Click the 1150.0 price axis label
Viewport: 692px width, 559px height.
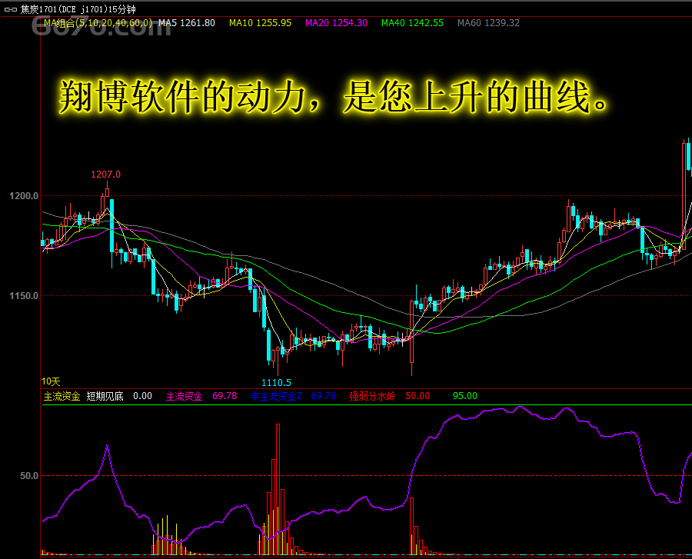click(24, 295)
